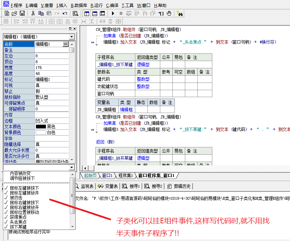Click the run-to-cursor braces icon with blue arrow

pos(161,13)
